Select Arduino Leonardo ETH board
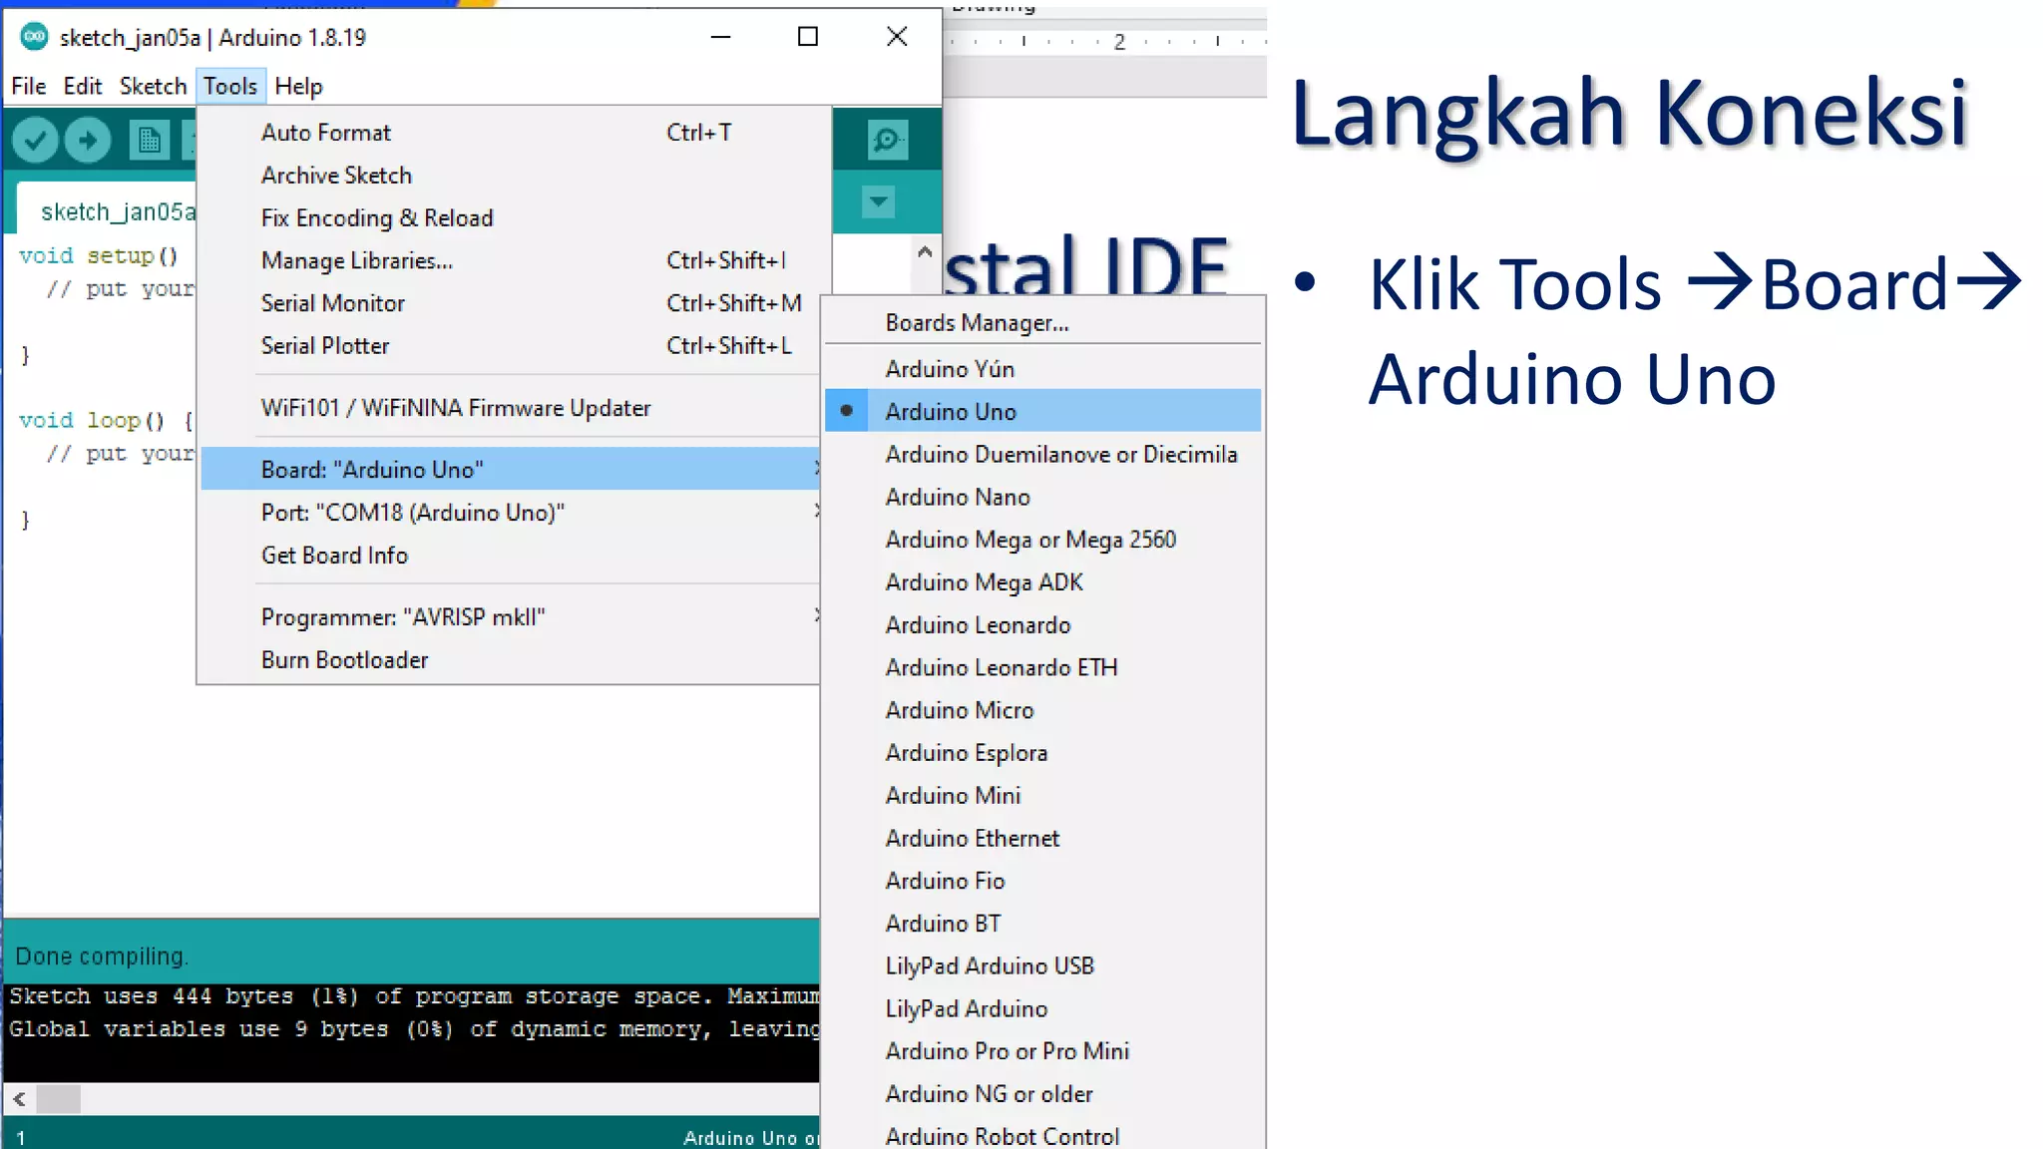 click(x=1043, y=667)
